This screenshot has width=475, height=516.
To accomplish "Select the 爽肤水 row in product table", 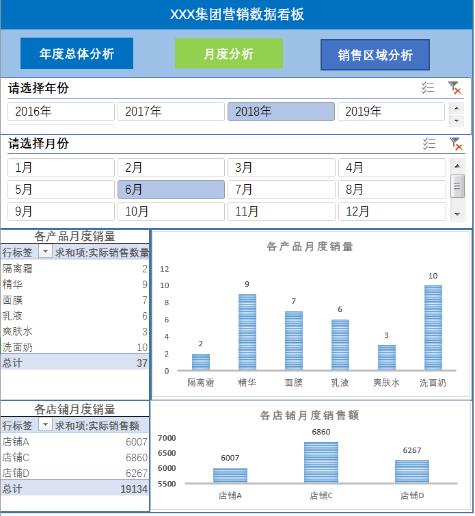I will pos(74,331).
